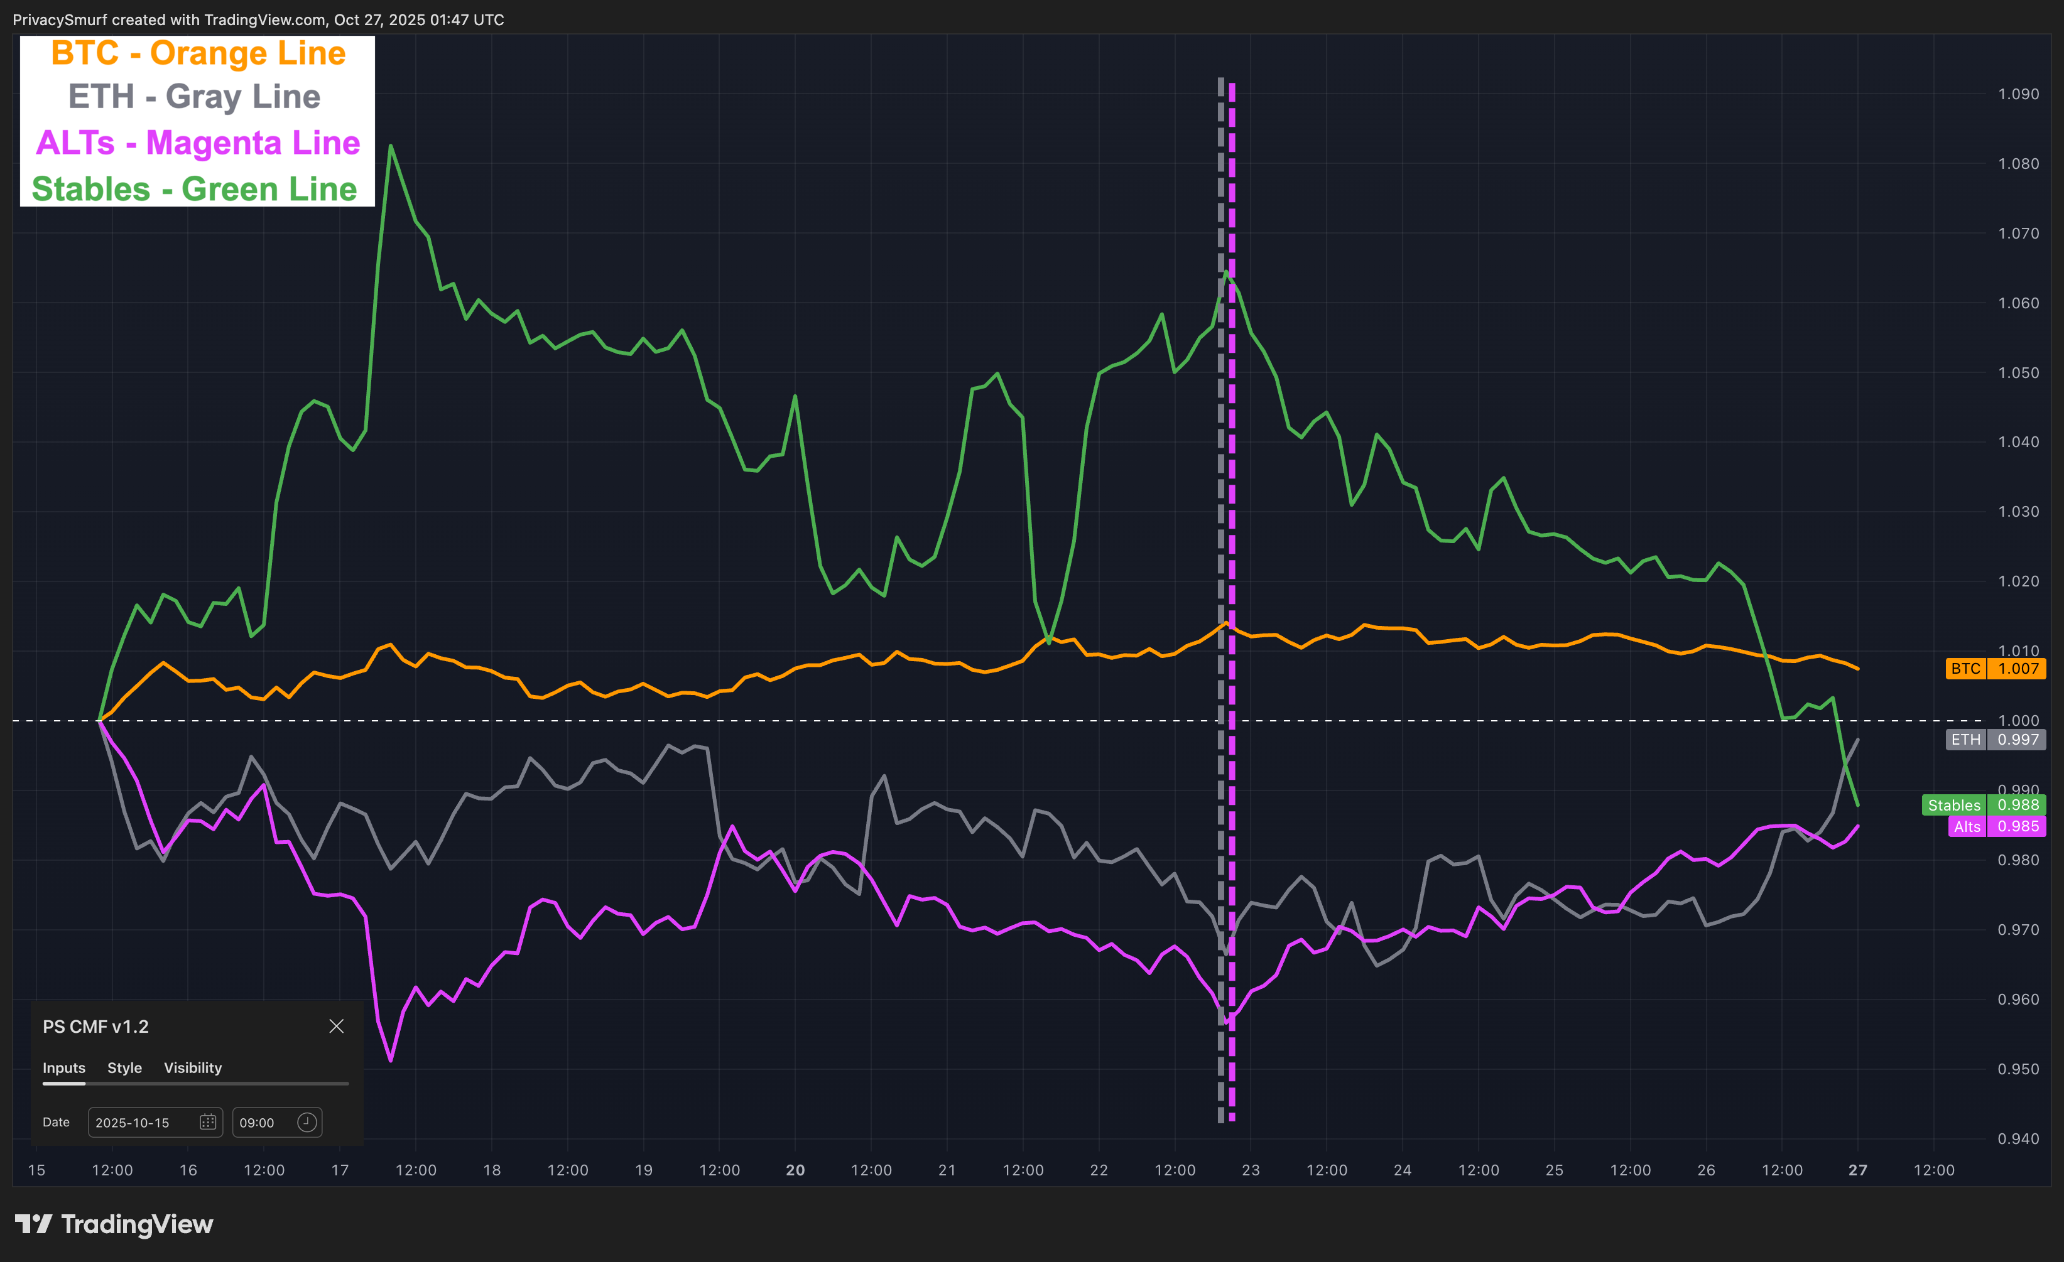Viewport: 2064px width, 1262px height.
Task: Switch to the Style tab
Action: (124, 1068)
